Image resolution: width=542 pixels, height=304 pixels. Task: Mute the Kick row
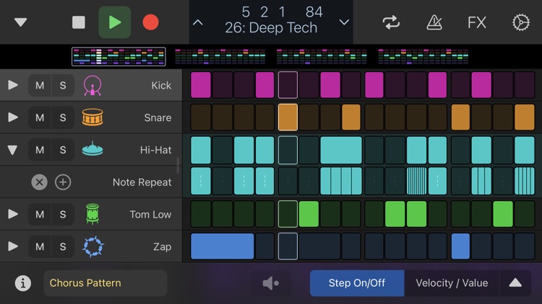pos(40,85)
